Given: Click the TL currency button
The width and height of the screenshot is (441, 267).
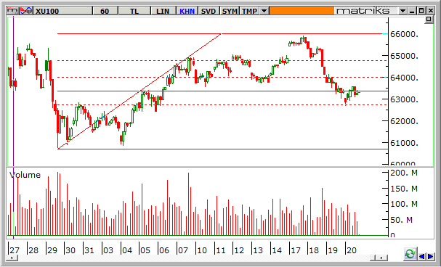Looking at the screenshot, I should point(134,11).
